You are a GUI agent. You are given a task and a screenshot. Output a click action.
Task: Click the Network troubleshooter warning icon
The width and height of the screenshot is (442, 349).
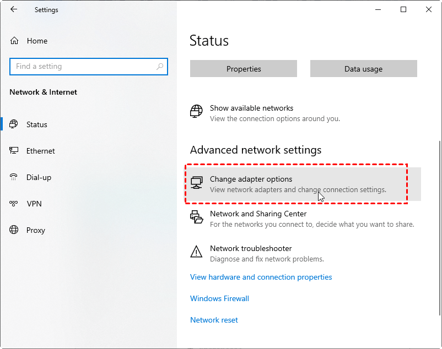coord(196,252)
